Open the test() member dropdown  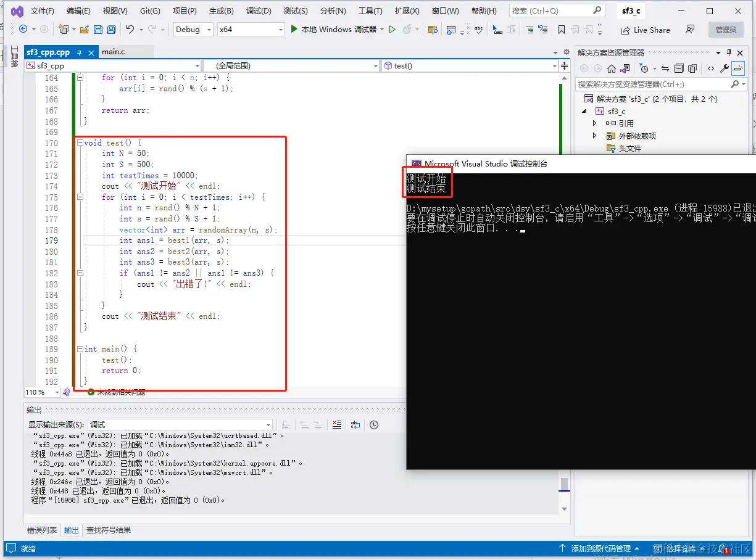pyautogui.click(x=470, y=65)
